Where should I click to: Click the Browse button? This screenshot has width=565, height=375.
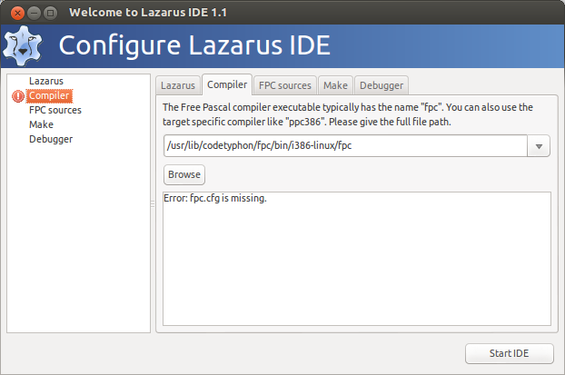[184, 174]
